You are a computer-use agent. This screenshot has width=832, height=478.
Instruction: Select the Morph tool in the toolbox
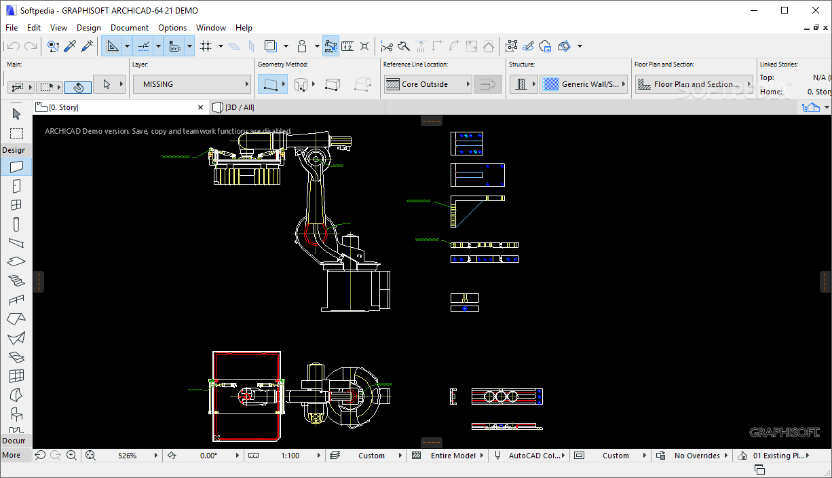[x=17, y=394]
